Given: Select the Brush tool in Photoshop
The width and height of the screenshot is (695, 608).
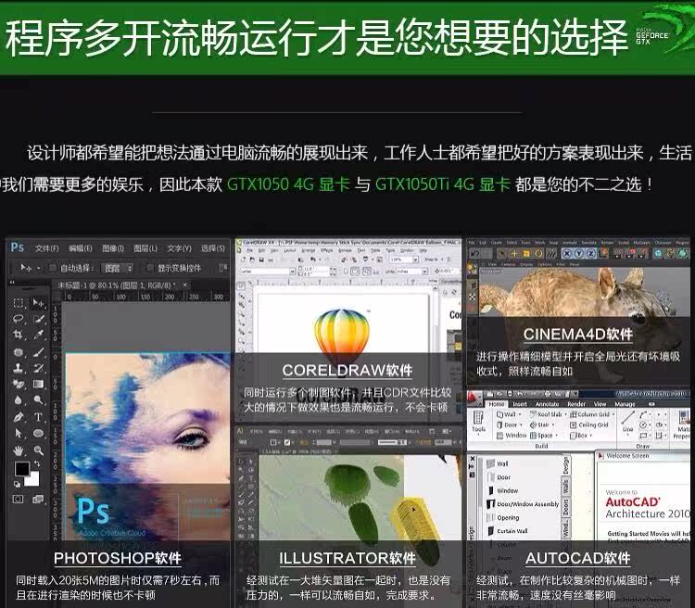Looking at the screenshot, I should (x=39, y=352).
